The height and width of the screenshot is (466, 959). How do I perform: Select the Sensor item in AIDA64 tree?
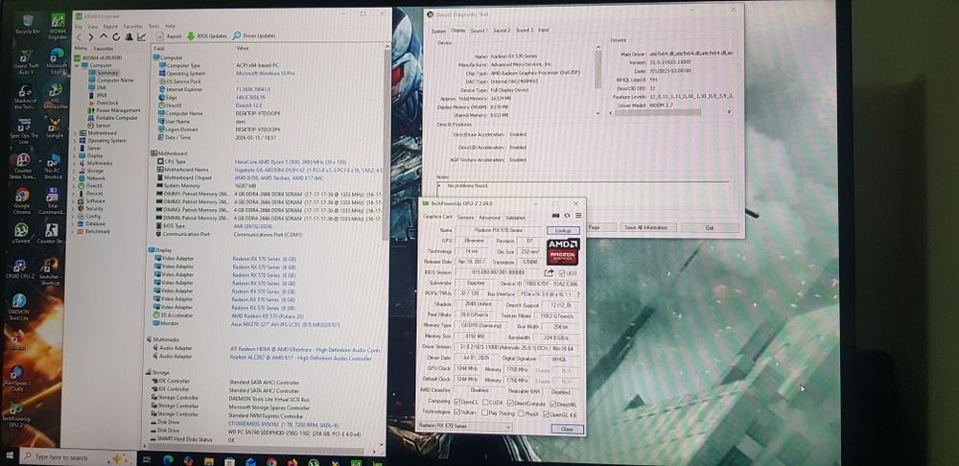pos(103,126)
